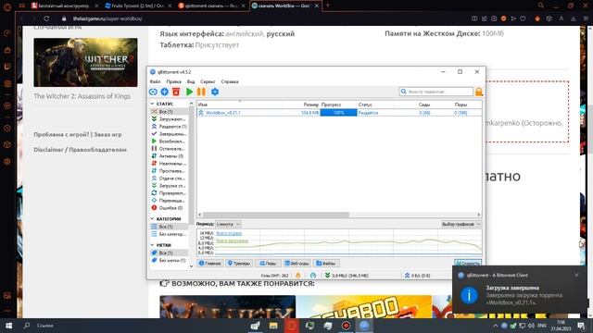This screenshot has height=333, width=593.
Task: Click the red delete torrent trash icon
Action: [176, 92]
